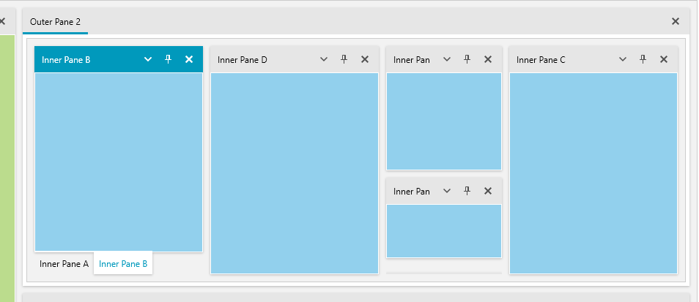Pin the Inner Pane B panel
Image resolution: width=699 pixels, height=302 pixels.
169,59
